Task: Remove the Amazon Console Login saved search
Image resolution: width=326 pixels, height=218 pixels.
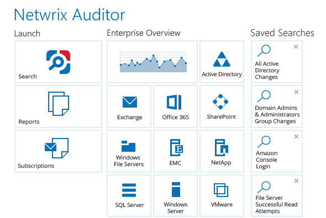Action: coord(297,137)
